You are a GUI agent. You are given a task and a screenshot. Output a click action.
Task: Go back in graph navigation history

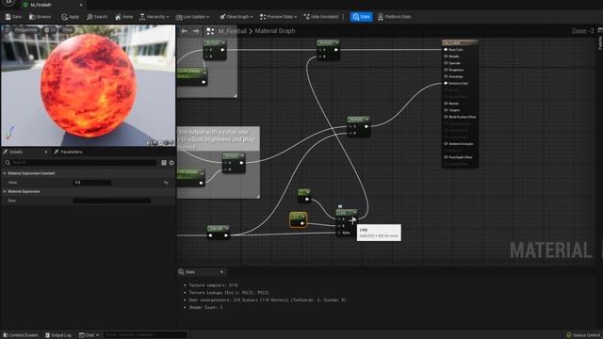[x=185, y=31]
